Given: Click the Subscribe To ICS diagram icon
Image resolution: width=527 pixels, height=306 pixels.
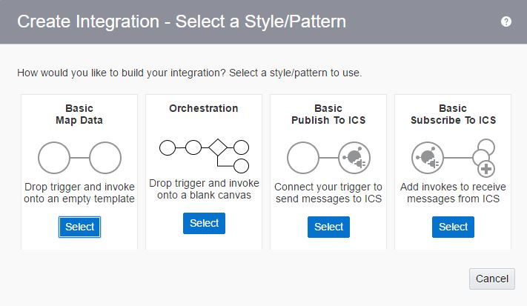Looking at the screenshot, I should click(453, 158).
